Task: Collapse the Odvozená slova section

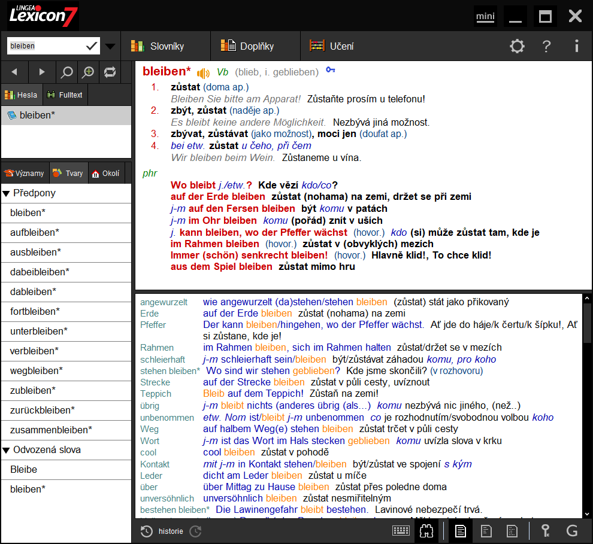Action: tap(6, 450)
